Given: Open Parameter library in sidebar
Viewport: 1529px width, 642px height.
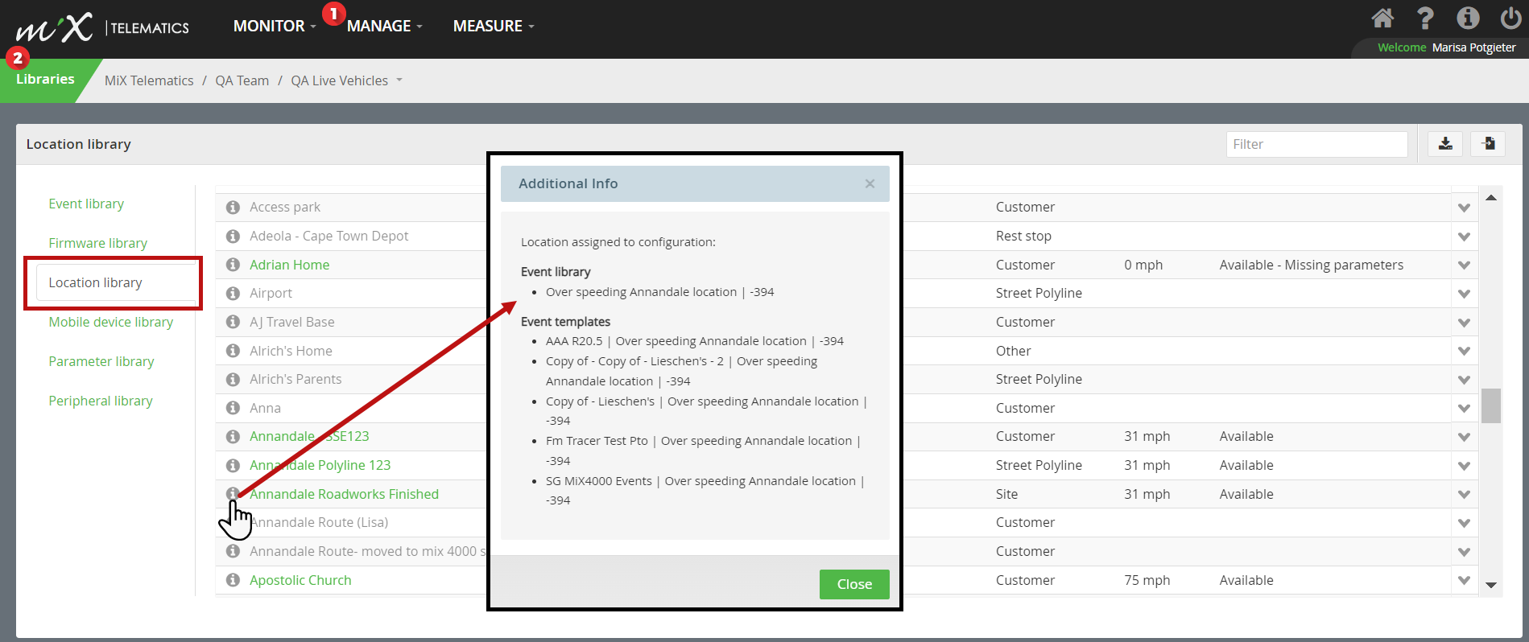Looking at the screenshot, I should (x=101, y=361).
